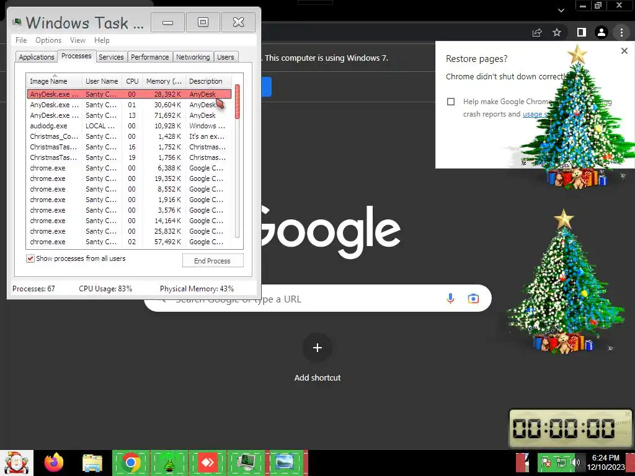Toggle Show processes from all users
The width and height of the screenshot is (635, 476).
[30, 258]
